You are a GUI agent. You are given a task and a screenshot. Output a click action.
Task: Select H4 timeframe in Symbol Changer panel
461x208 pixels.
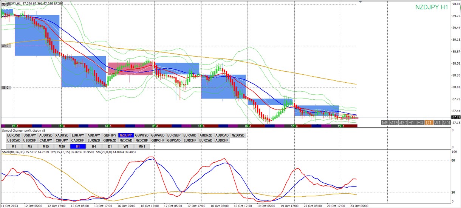tap(94, 146)
